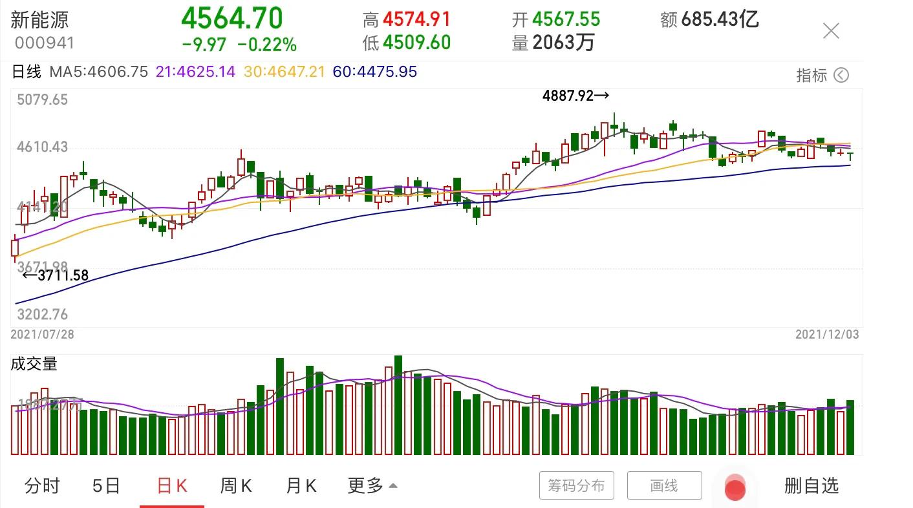913x508 pixels.
Task: Open the 指标 indicators label
Action: (x=811, y=76)
